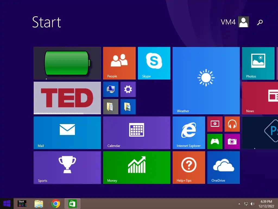Open the Games controller tile
This screenshot has width=278, height=209.
pos(215,142)
